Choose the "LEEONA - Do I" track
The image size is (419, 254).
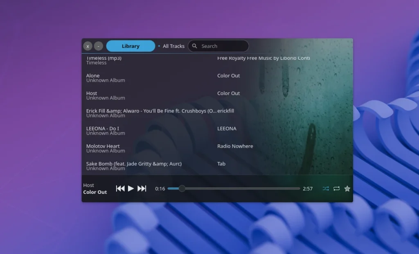[164, 130]
